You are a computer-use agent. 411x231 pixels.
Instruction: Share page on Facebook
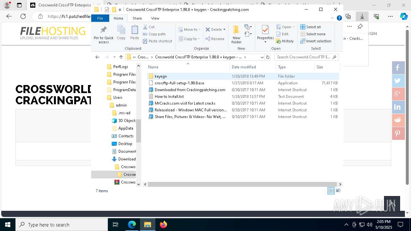click(x=398, y=68)
